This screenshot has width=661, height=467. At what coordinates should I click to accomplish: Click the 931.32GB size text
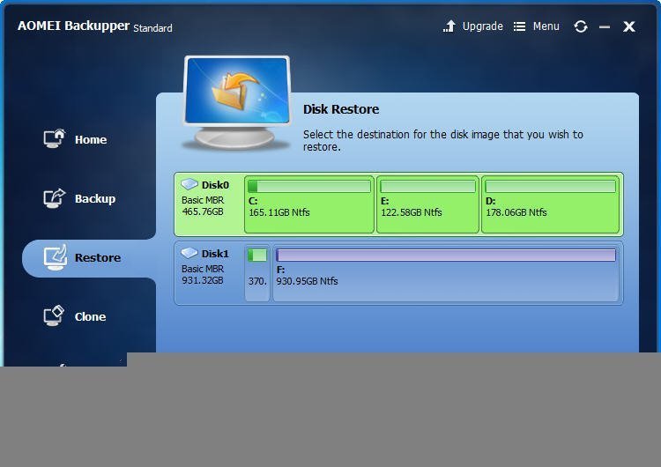point(203,280)
